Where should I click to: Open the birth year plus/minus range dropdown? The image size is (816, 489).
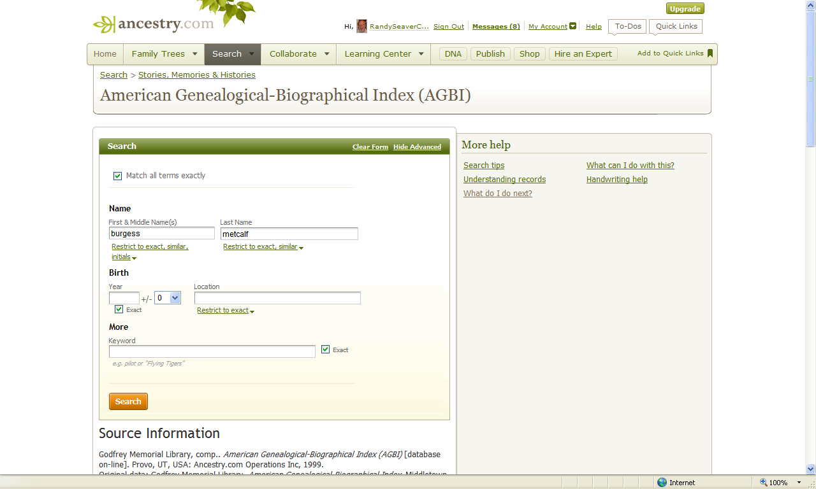[168, 298]
